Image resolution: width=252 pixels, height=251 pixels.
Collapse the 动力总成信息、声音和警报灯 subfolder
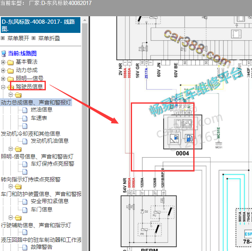pos(10,95)
